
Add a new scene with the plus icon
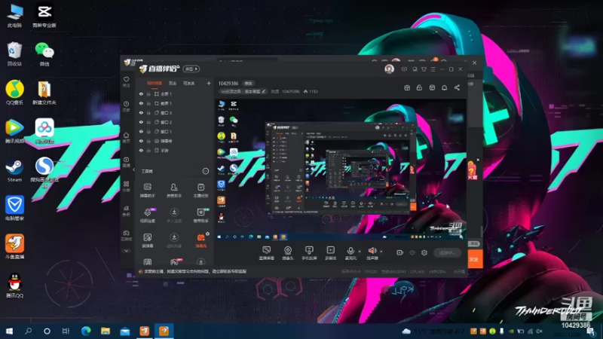[x=209, y=83]
